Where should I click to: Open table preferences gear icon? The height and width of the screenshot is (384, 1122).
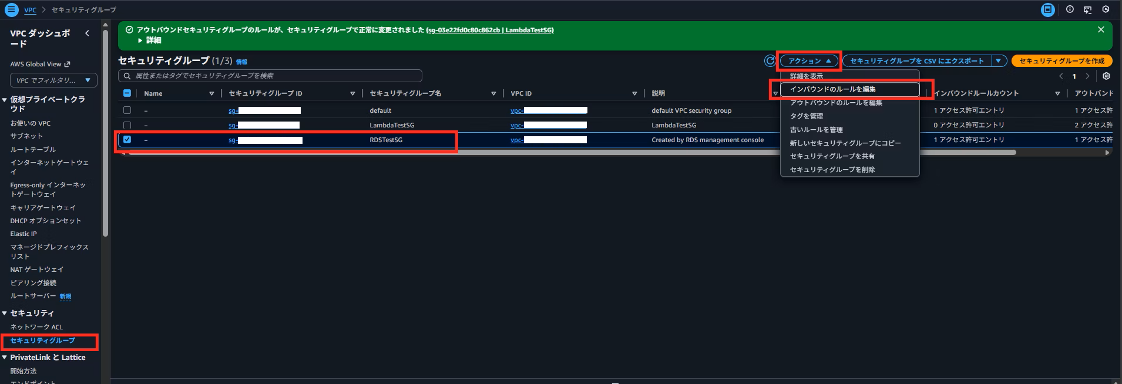1106,76
